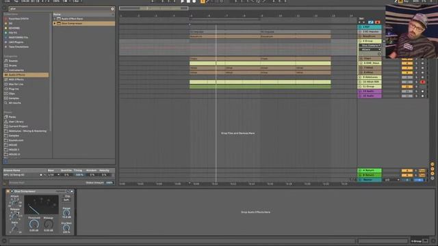Open the device chooser on the 4 Group track

coord(370,45)
